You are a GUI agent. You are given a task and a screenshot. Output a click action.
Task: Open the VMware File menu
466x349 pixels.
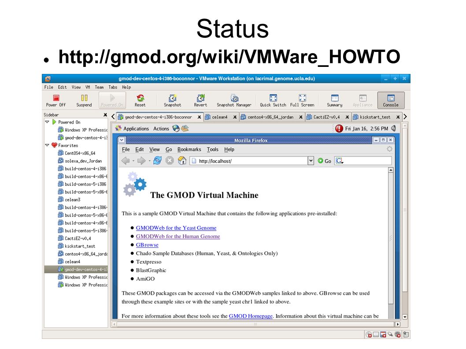(x=49, y=87)
